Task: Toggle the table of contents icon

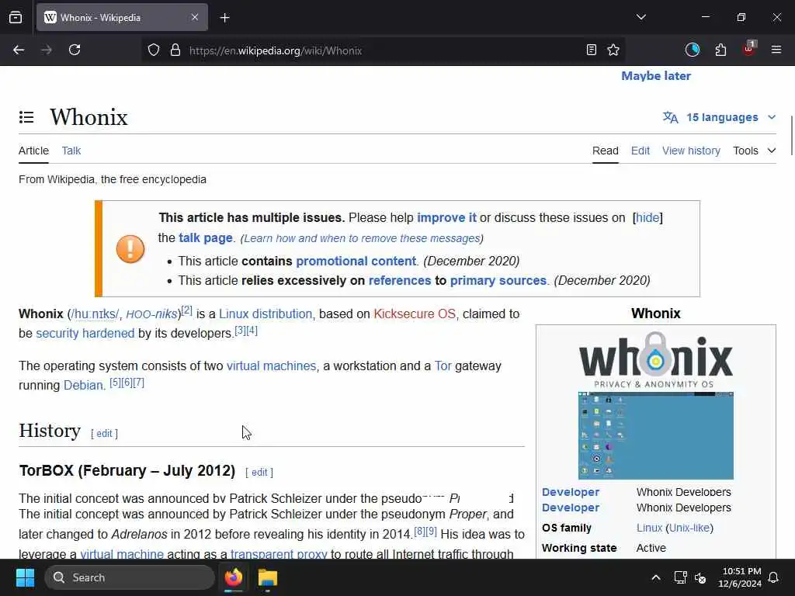Action: (x=26, y=118)
